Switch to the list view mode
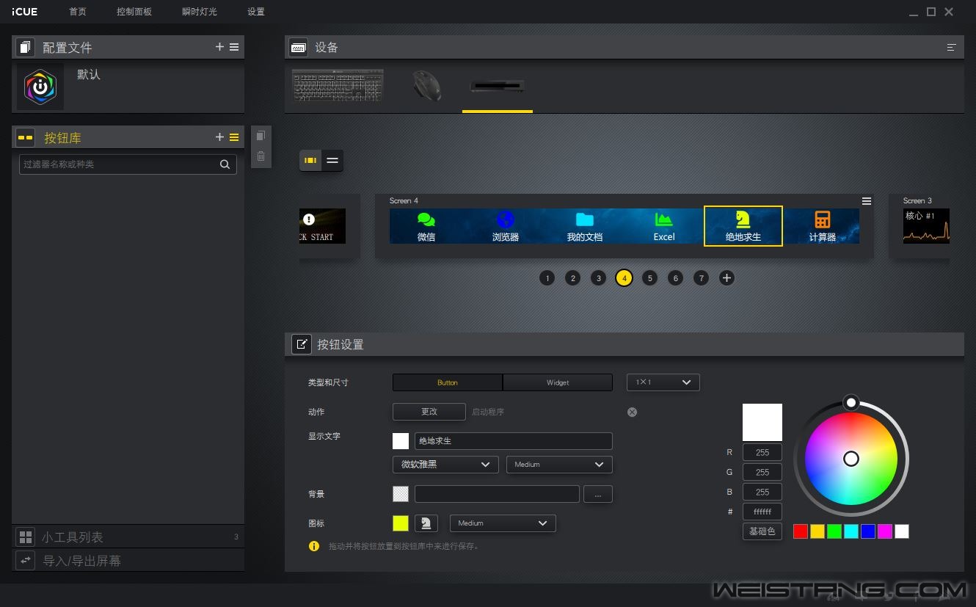Viewport: 976px width, 607px height. [332, 161]
